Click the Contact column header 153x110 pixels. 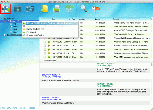(x=82, y=19)
